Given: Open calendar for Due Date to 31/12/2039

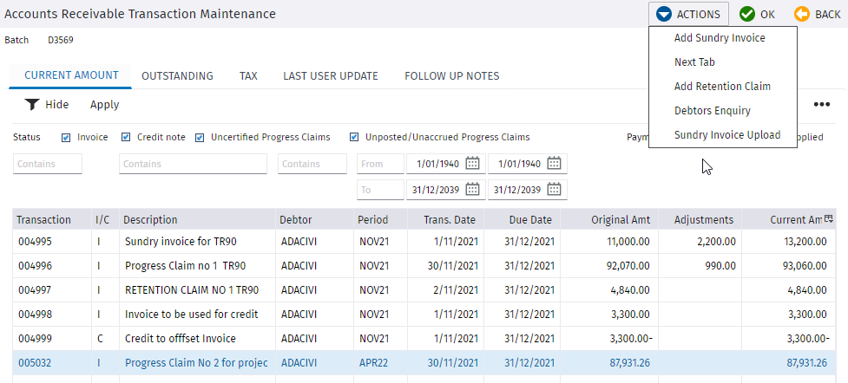Looking at the screenshot, I should [554, 189].
